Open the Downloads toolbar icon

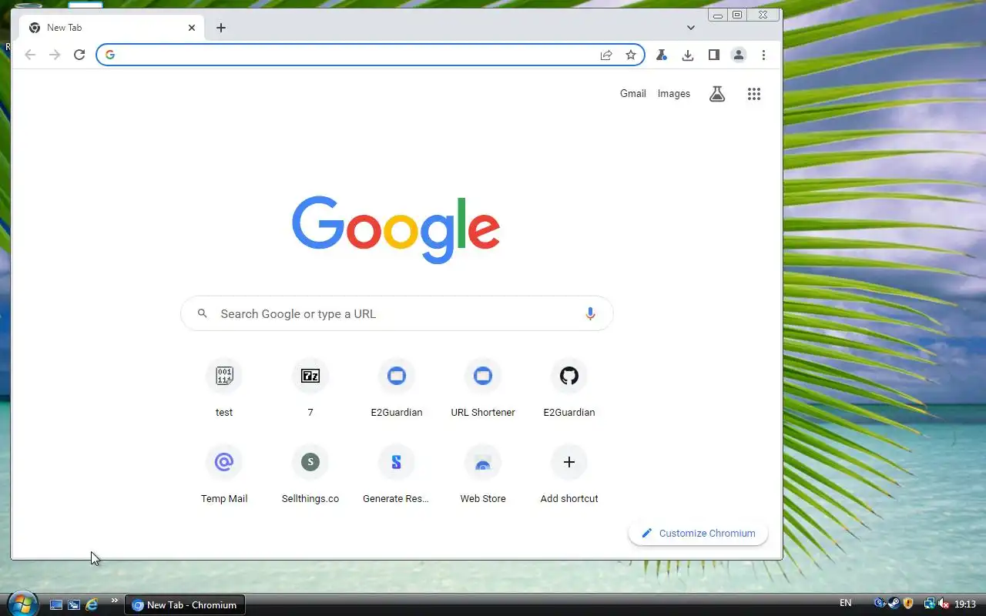point(688,55)
